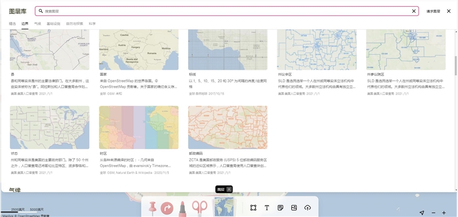Select the Text (T) tool
This screenshot has height=217, width=458.
coord(267,208)
